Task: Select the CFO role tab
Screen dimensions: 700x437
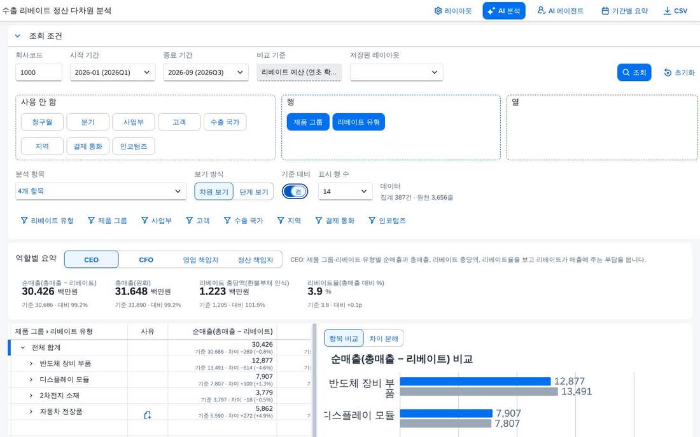Action: [146, 260]
